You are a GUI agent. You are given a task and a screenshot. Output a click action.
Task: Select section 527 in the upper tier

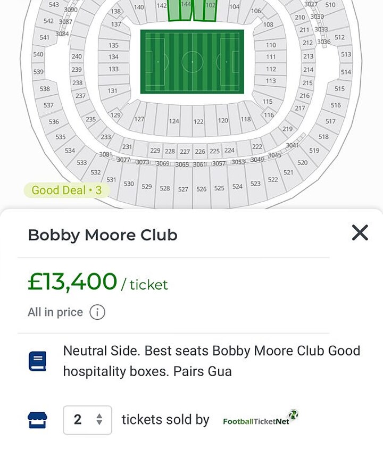(183, 189)
